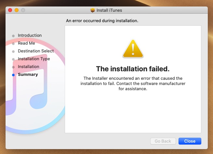
Task: Click the installer package icon in title bar
Action: coord(93,10)
